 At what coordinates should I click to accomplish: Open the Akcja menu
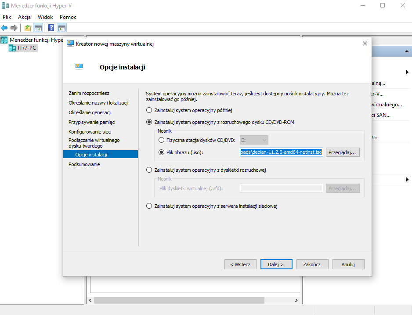point(24,17)
